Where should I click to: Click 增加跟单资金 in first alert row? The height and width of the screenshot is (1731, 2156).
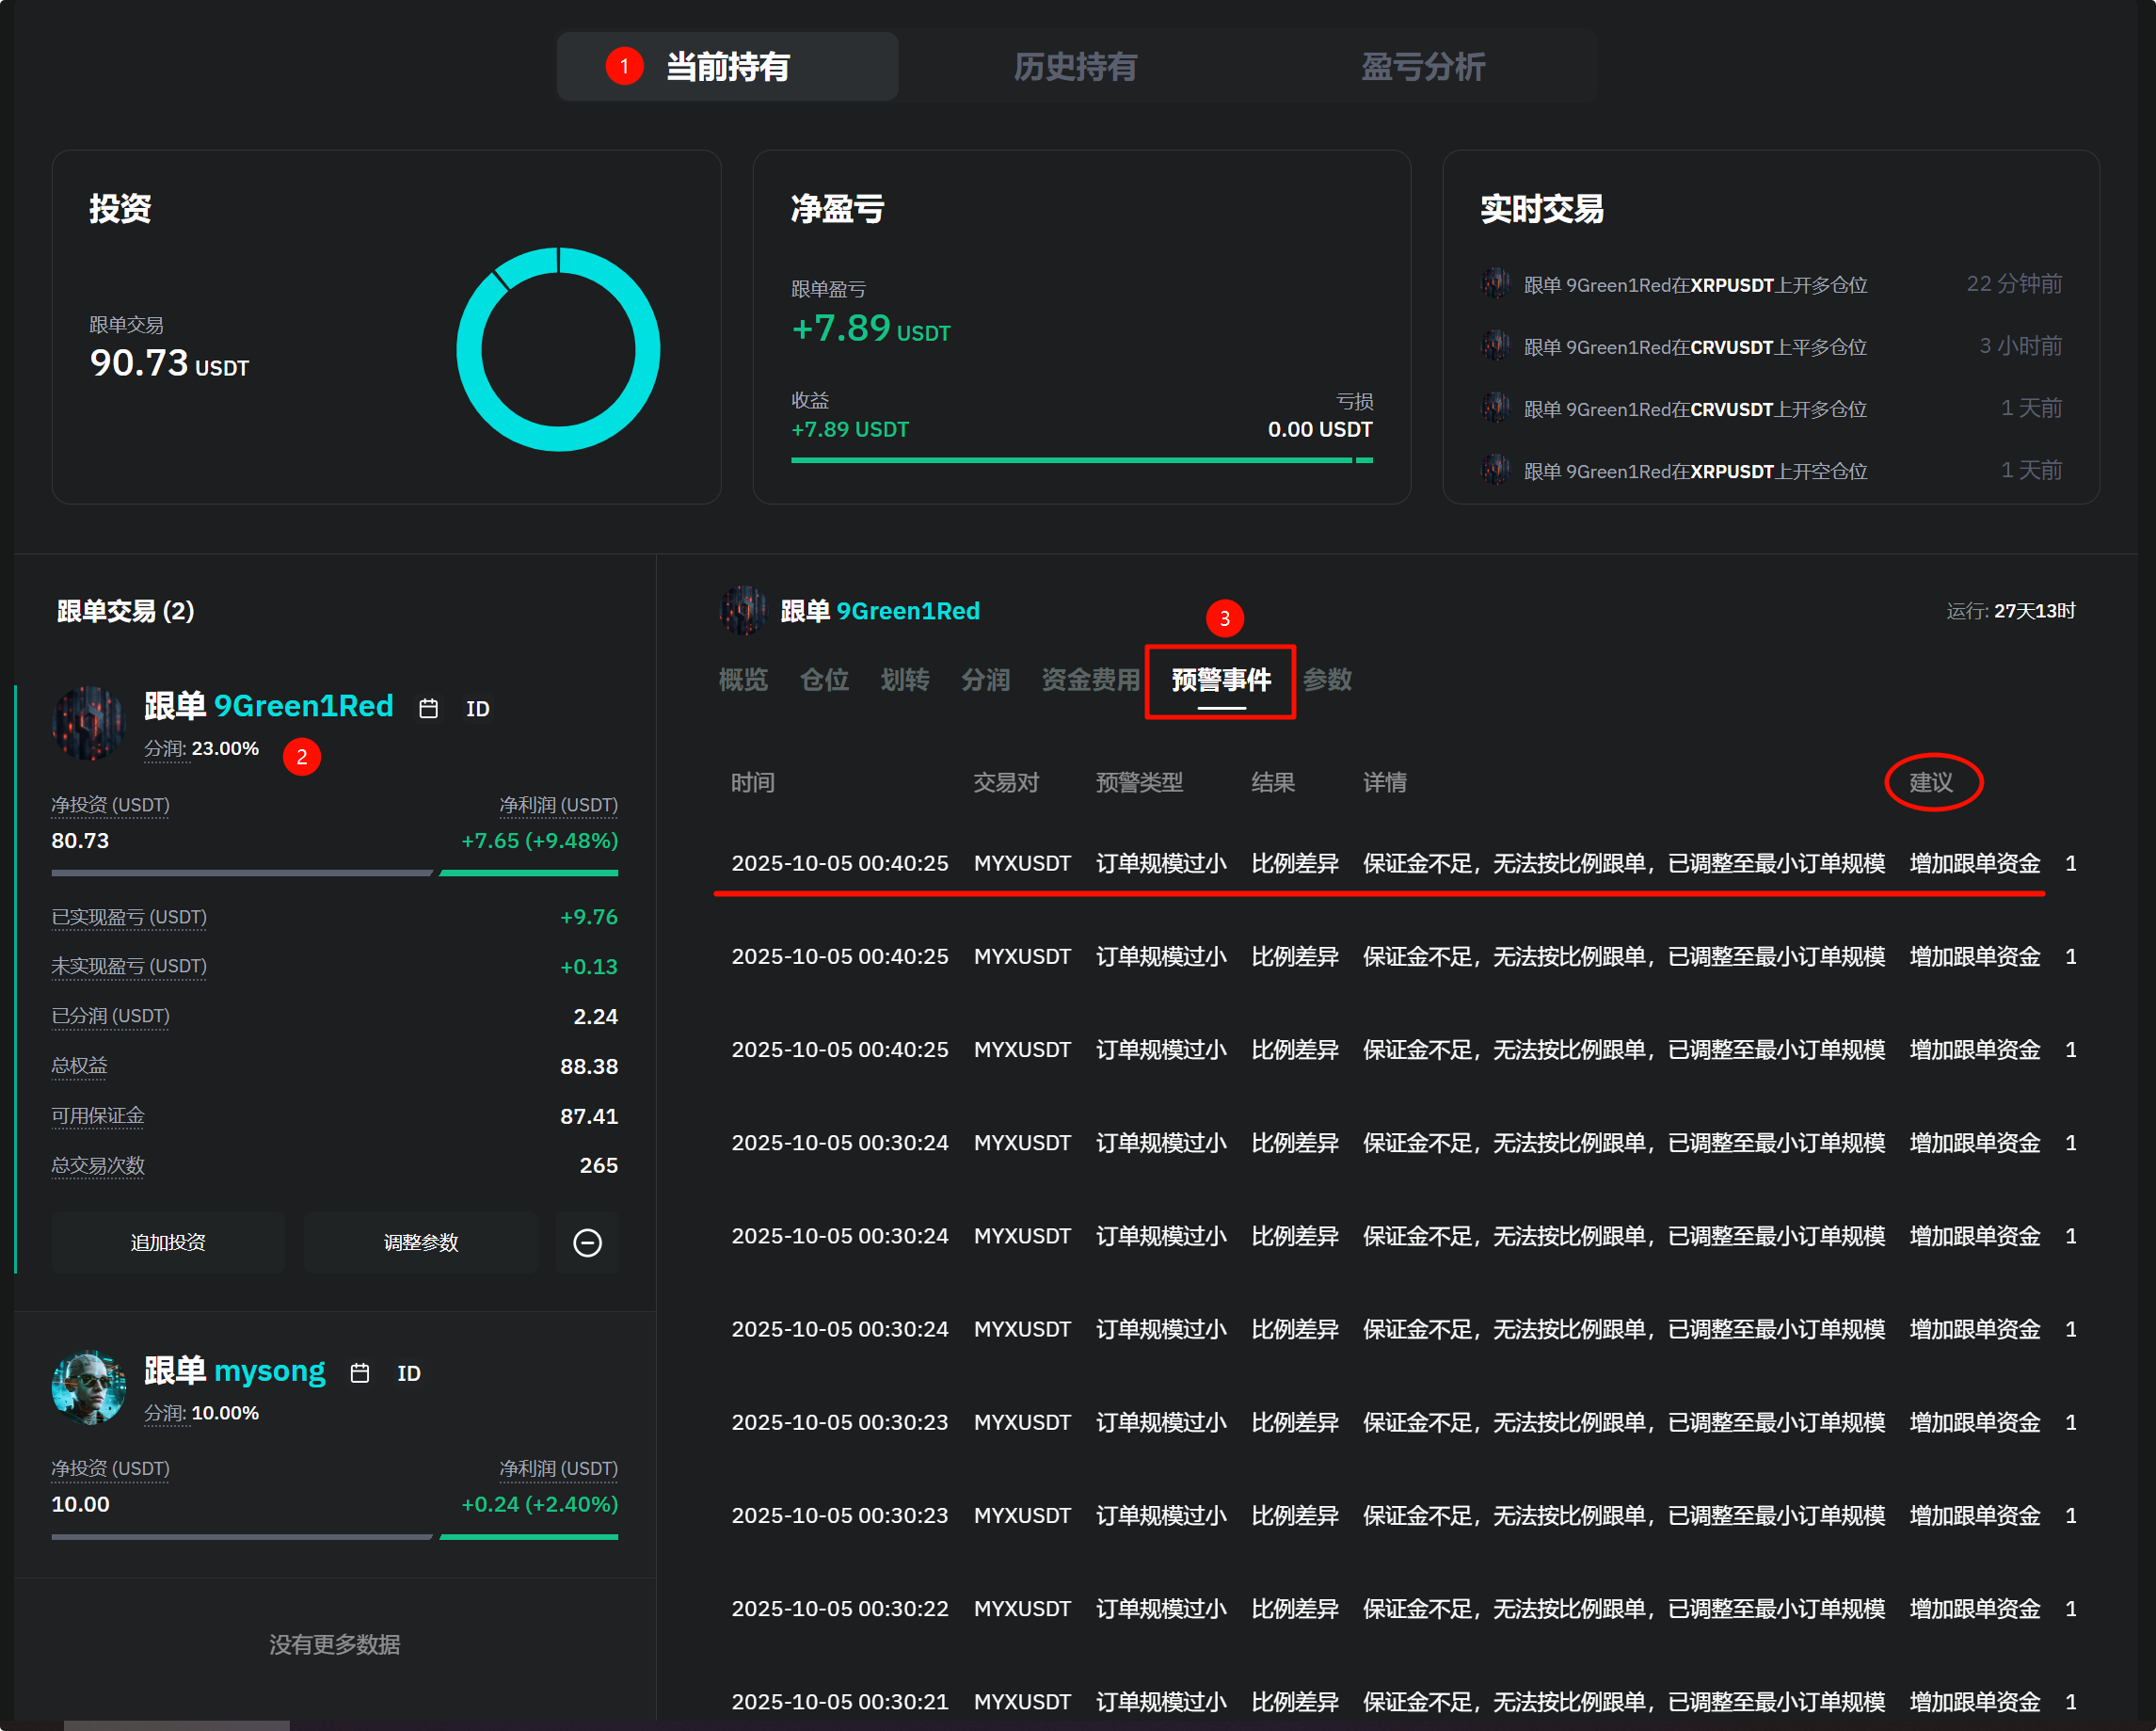click(x=1974, y=863)
